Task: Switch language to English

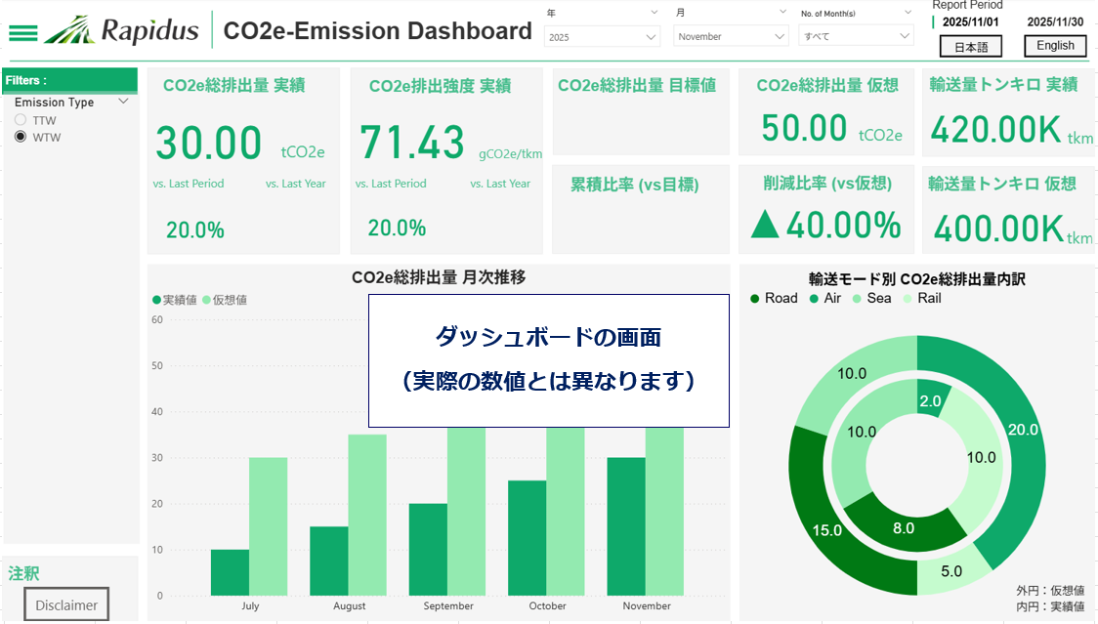Action: coord(1055,46)
